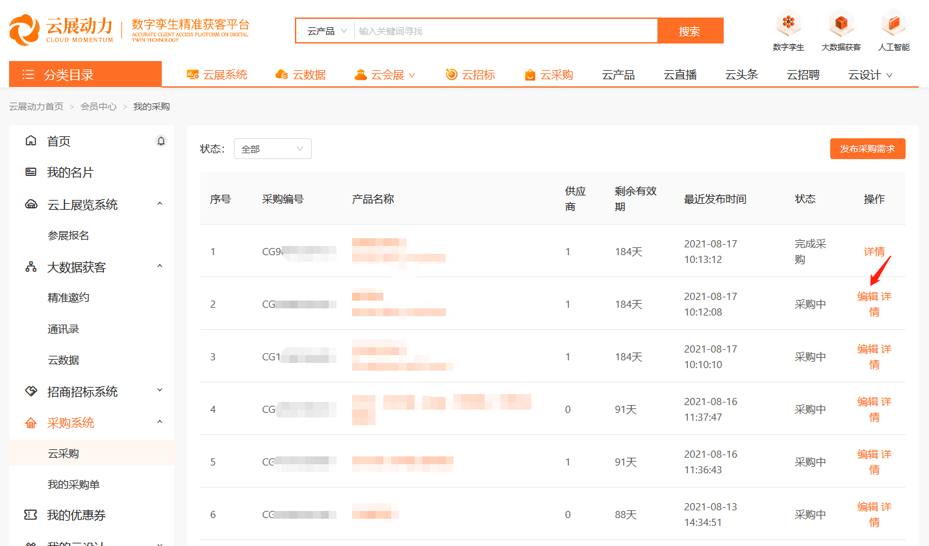Viewport: 929px width, 546px height.
Task: Open the 云产品 search category dropdown
Action: pyautogui.click(x=325, y=30)
